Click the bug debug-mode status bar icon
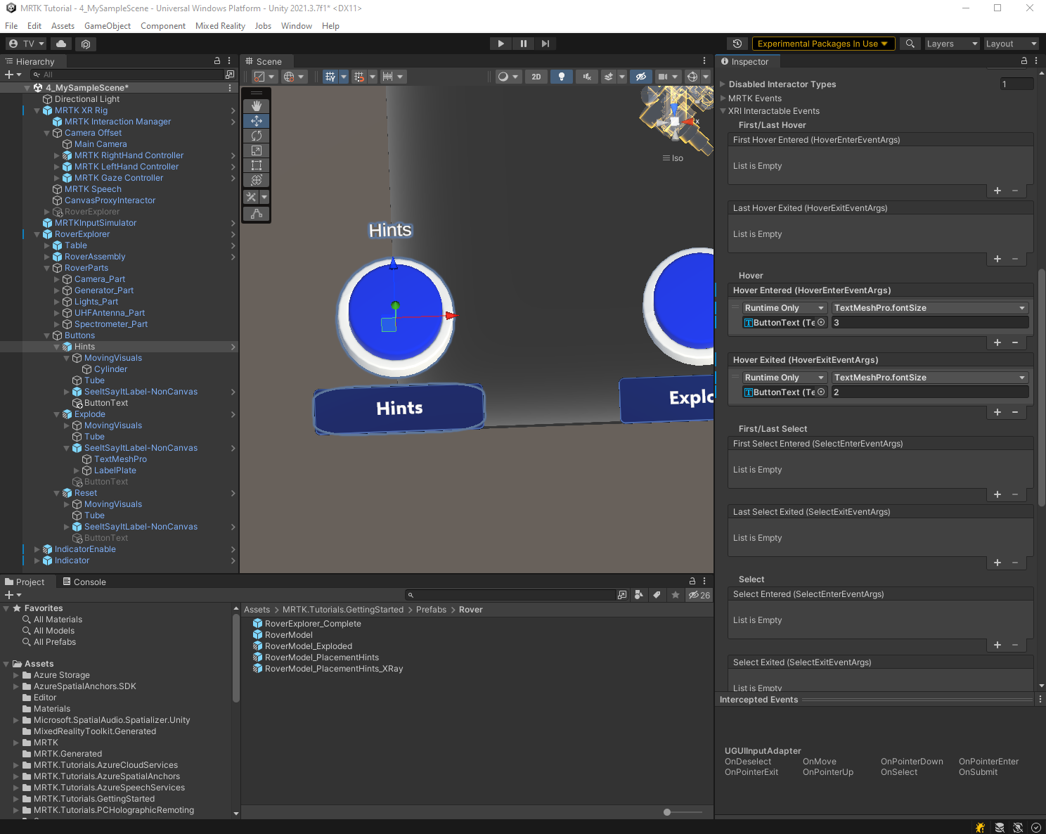1046x834 pixels. point(980,828)
